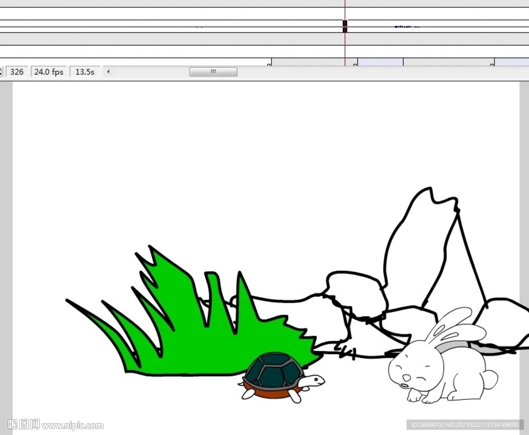Select the turtle's head on the stage
The width and height of the screenshot is (529, 435).
tap(313, 381)
